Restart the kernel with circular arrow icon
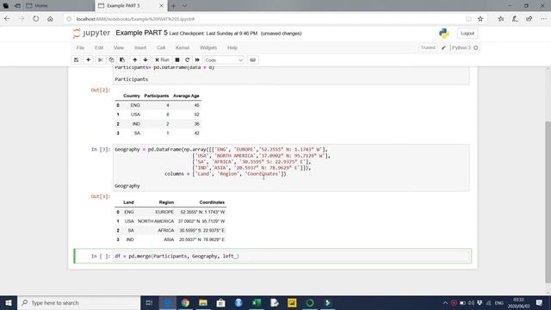Viewport: 551px width, 310px height. tap(187, 60)
